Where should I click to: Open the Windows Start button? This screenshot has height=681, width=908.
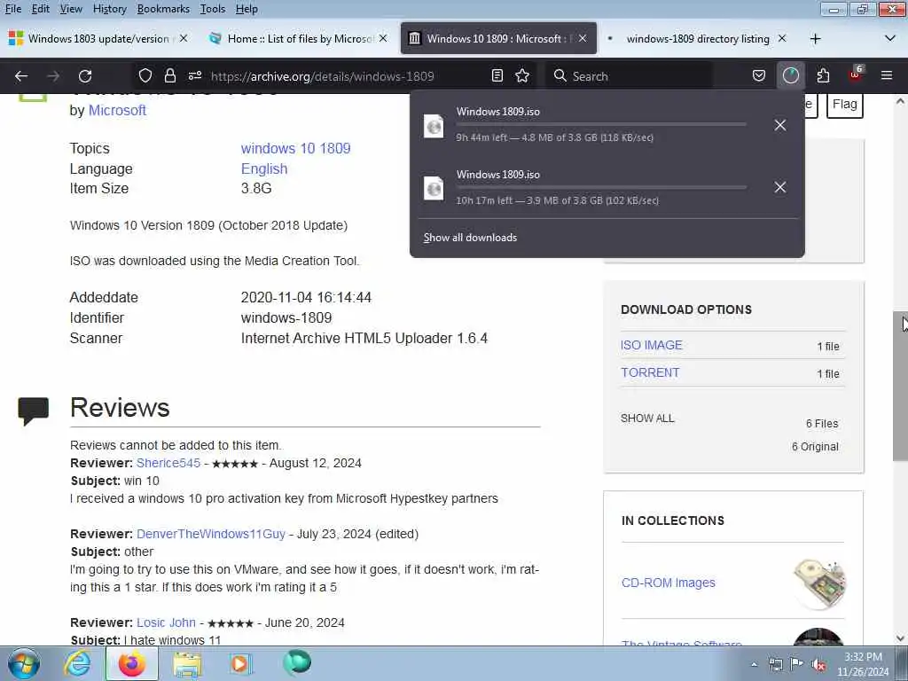click(24, 664)
